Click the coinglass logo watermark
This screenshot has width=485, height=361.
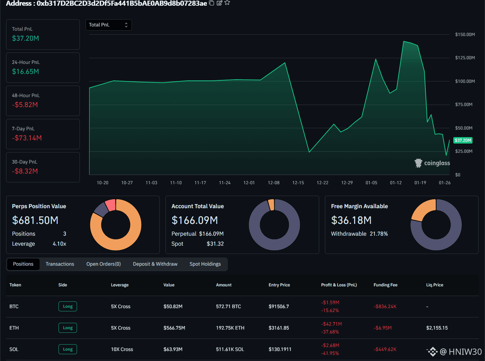[432, 163]
